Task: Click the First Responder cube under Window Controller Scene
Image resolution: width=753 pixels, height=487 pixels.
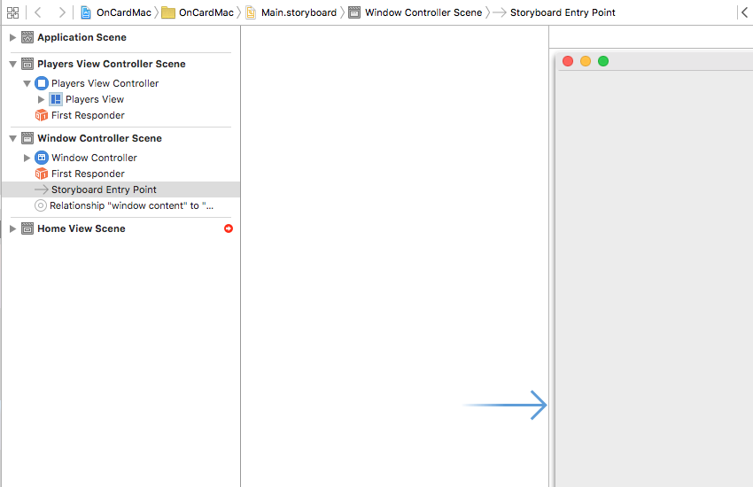Action: (42, 174)
